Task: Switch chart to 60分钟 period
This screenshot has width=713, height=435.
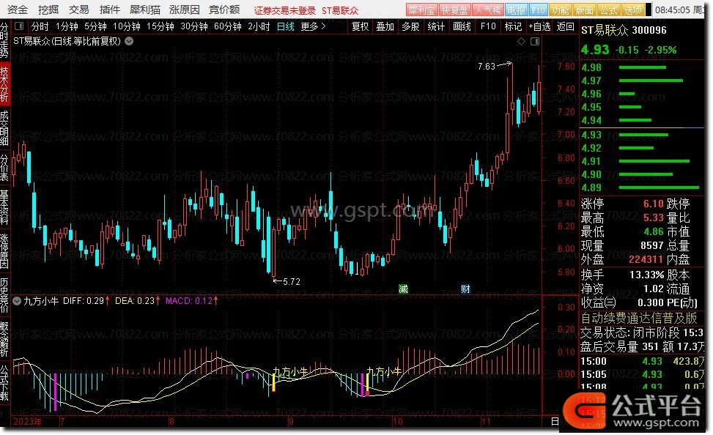Action: (228, 27)
